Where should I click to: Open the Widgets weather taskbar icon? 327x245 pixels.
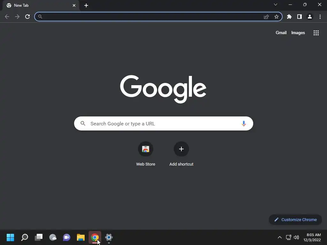coord(53,237)
